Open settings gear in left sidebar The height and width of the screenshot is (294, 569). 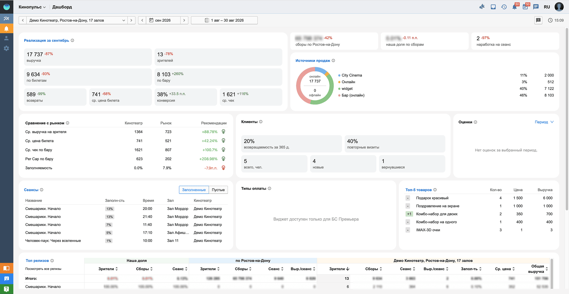[x=7, y=48]
